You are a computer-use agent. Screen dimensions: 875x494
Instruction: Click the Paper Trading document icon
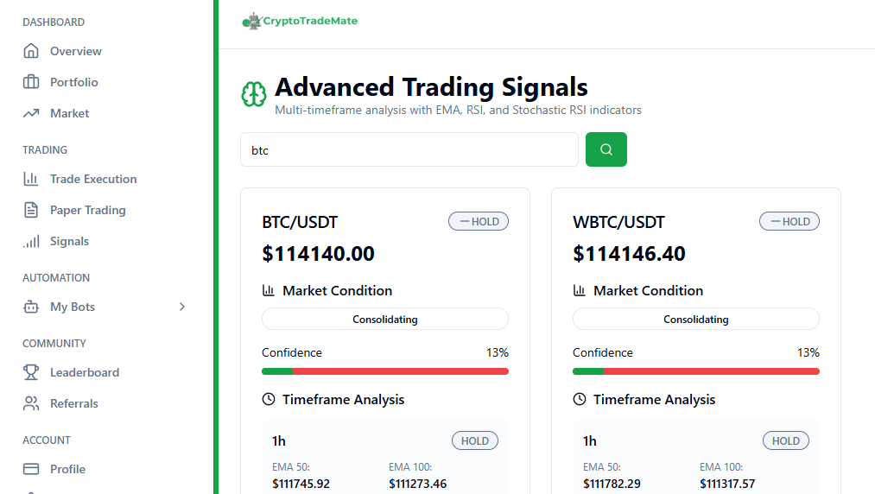coord(31,210)
